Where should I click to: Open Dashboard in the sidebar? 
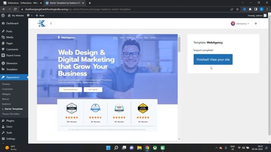[12, 23]
